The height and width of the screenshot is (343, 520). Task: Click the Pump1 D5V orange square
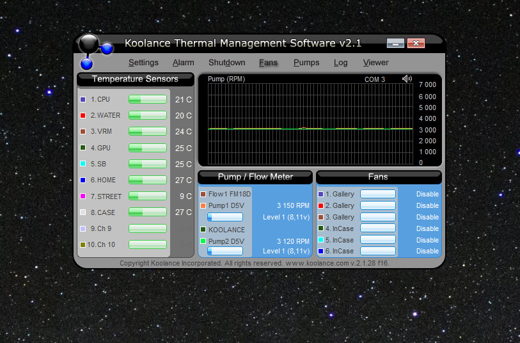click(203, 205)
